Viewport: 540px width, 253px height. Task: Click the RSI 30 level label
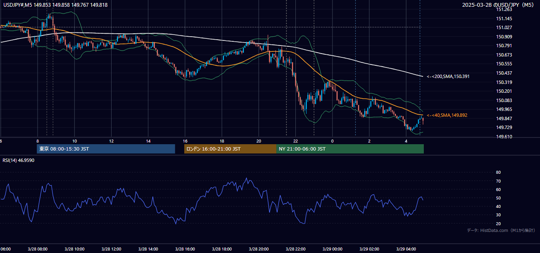[x=499, y=215]
